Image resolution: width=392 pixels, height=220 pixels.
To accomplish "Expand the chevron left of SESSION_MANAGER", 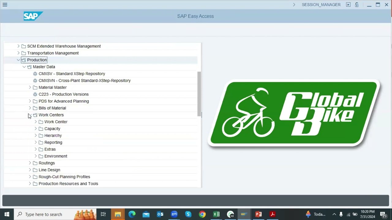I will coord(294,5).
